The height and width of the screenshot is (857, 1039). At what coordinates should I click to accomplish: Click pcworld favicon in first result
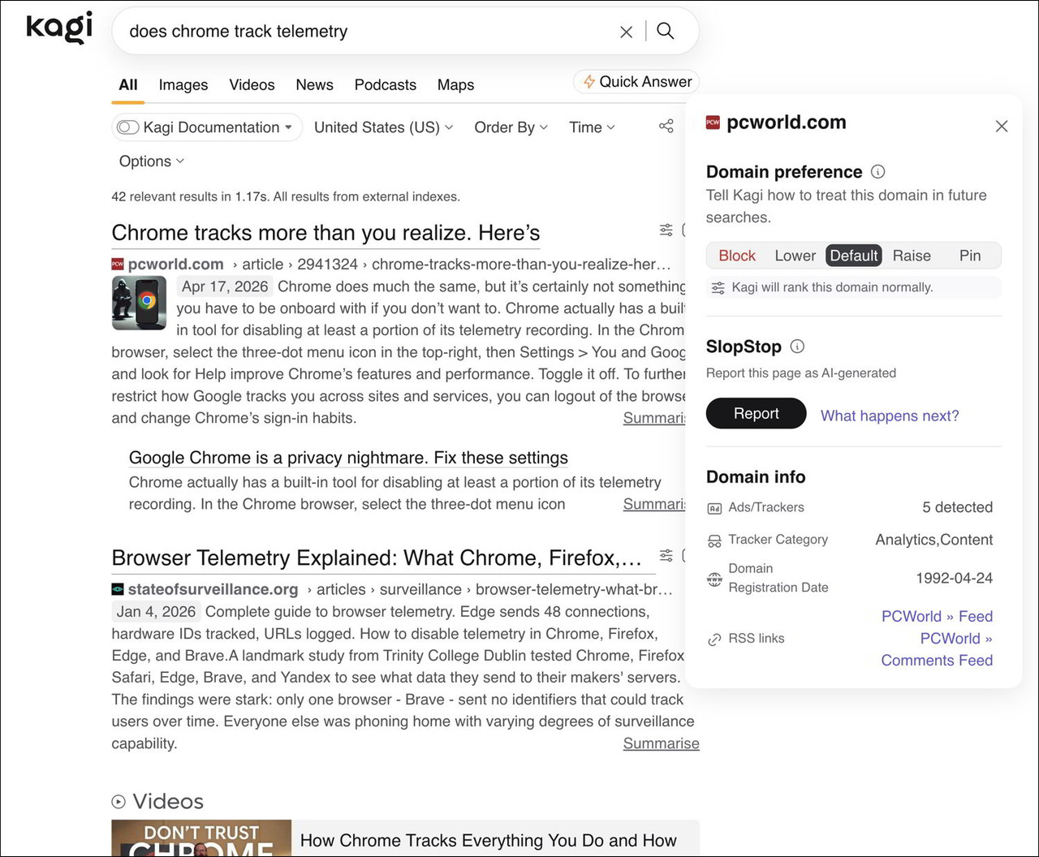click(x=119, y=264)
